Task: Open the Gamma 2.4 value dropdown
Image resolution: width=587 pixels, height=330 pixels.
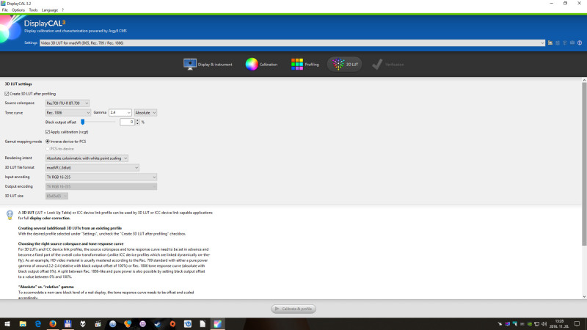Action: (120, 113)
